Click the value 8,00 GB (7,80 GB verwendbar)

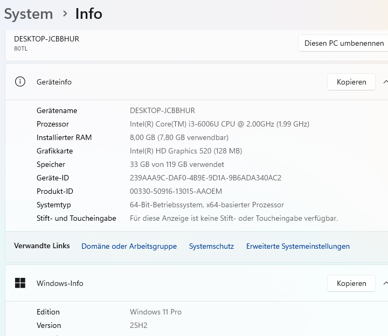pos(179,137)
